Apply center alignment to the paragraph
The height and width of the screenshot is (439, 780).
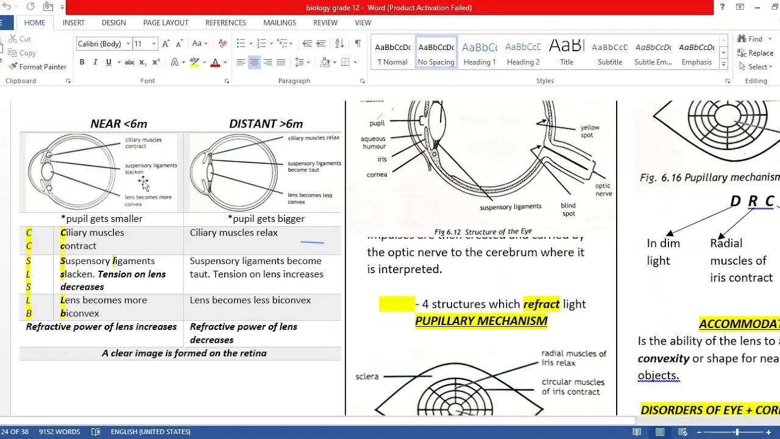click(254, 62)
